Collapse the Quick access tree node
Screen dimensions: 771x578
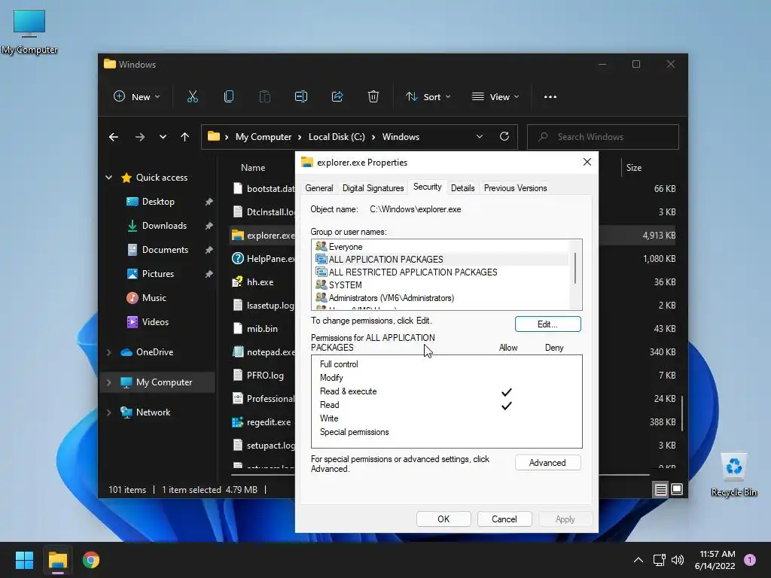[x=108, y=178]
